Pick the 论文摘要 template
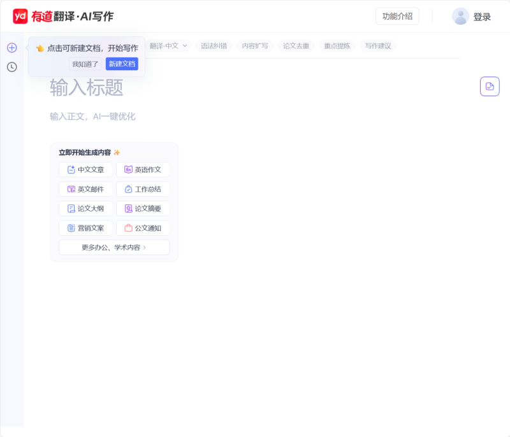510x437 pixels. 143,208
